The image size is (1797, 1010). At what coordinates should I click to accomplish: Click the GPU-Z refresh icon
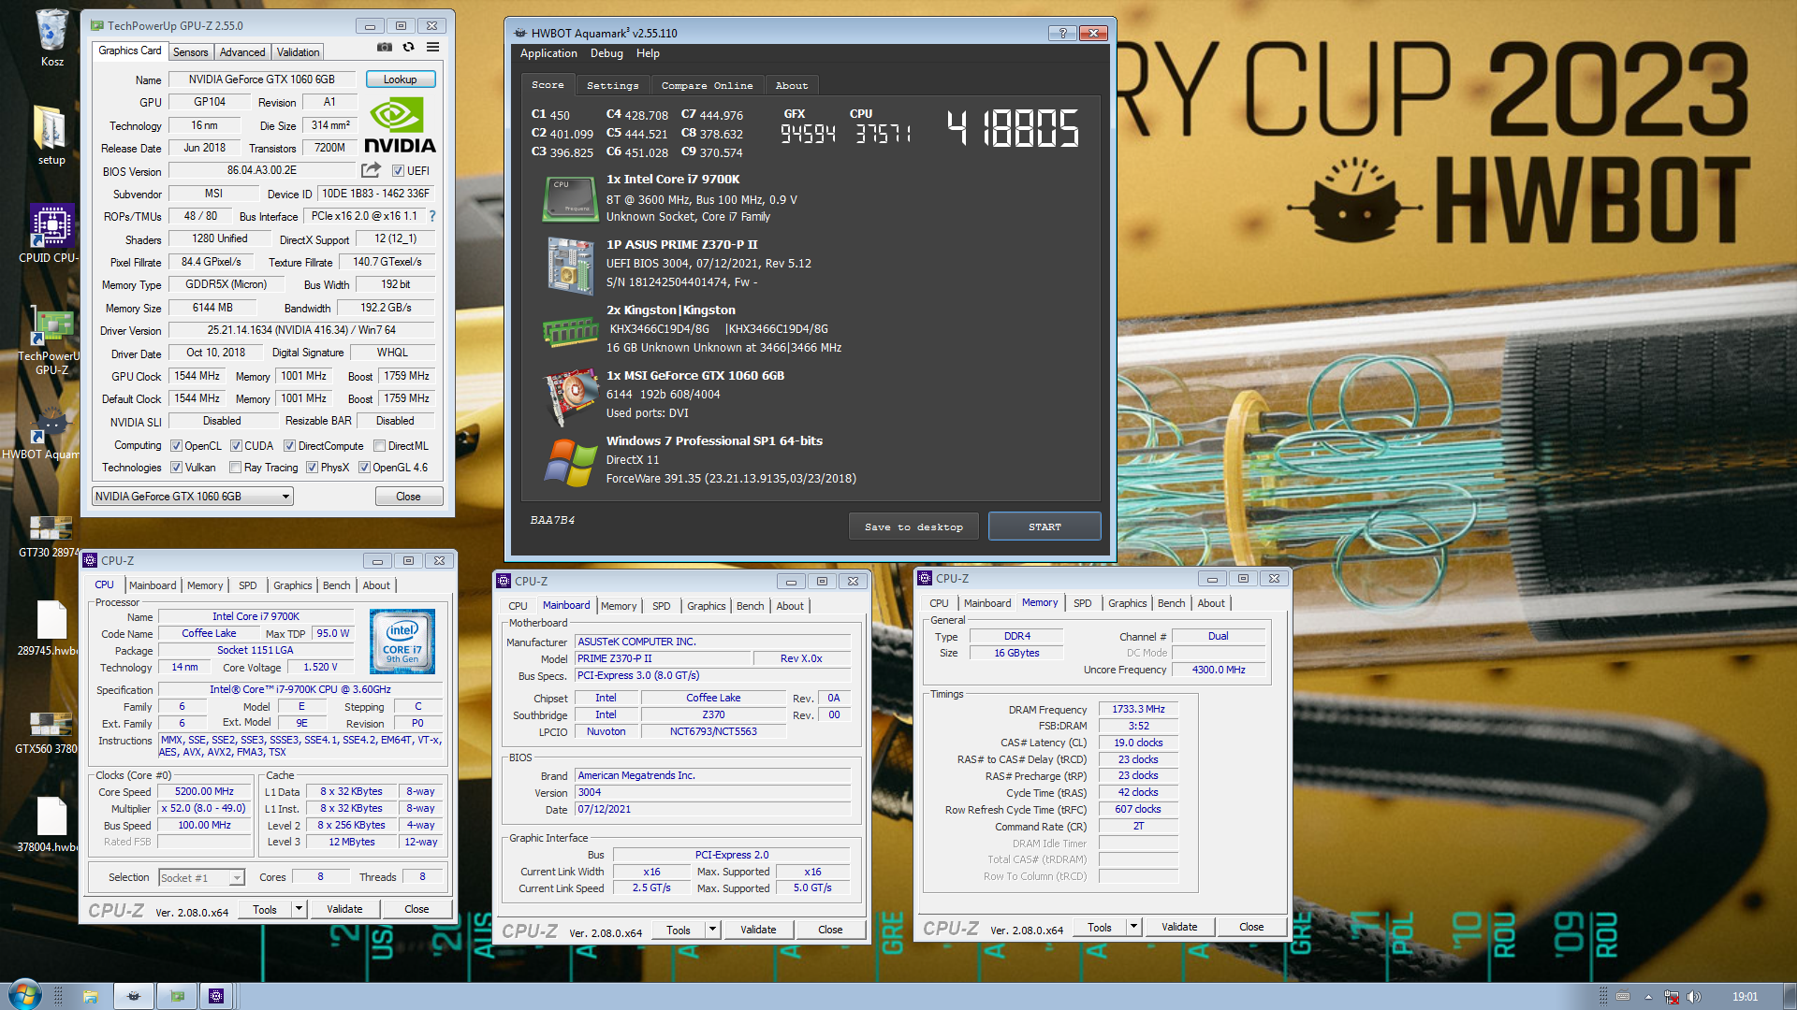pos(408,47)
